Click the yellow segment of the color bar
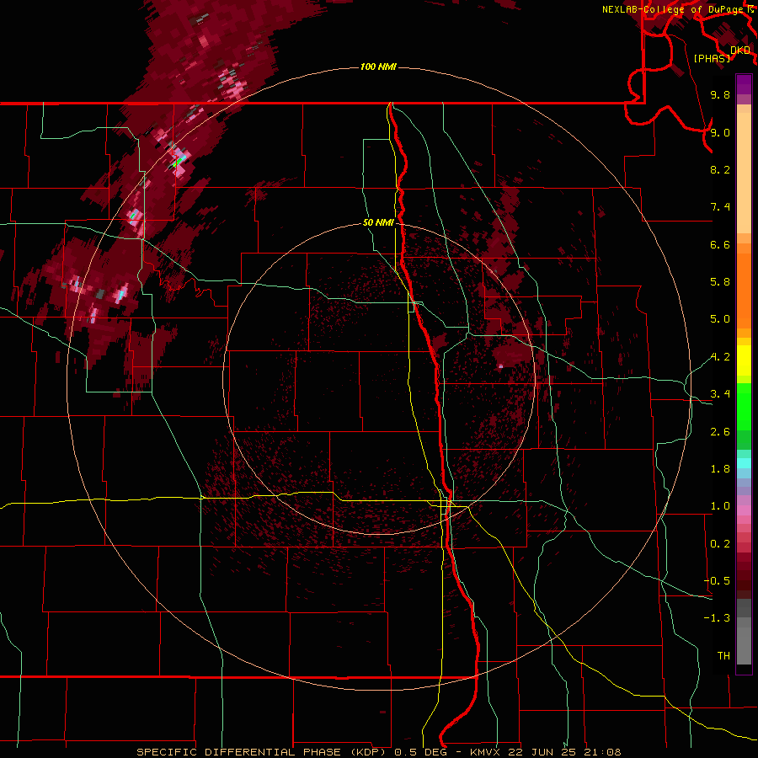758x758 pixels. point(744,360)
